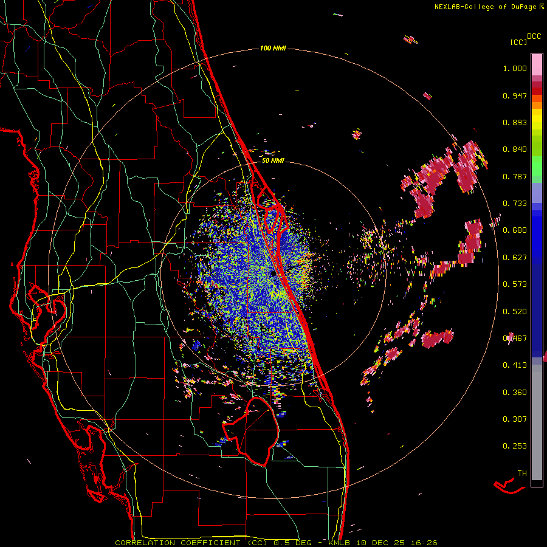Click the NEXLAB-College of DuPage title text
Image resolution: width=547 pixels, height=547 pixels.
tap(486, 7)
